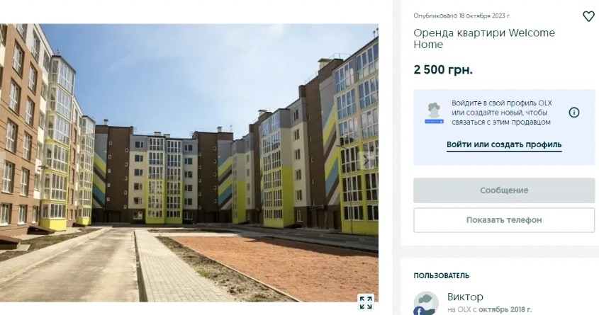Add listing to favorites with heart icon
The width and height of the screenshot is (599, 315).
pyautogui.click(x=588, y=16)
